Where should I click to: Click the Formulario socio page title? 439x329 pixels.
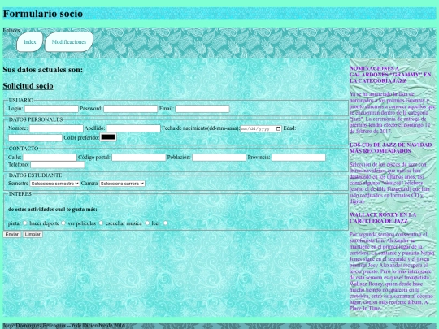click(43, 14)
